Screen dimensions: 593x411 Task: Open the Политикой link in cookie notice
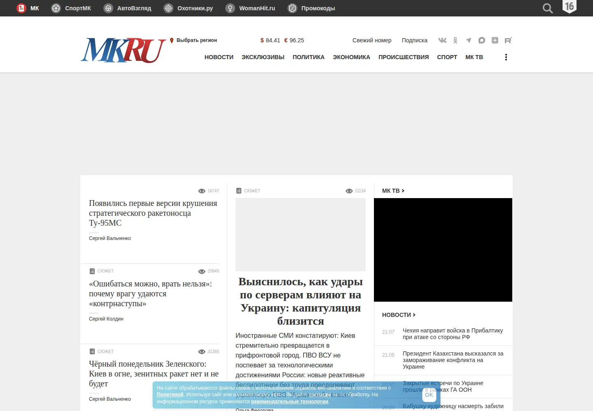tap(170, 395)
